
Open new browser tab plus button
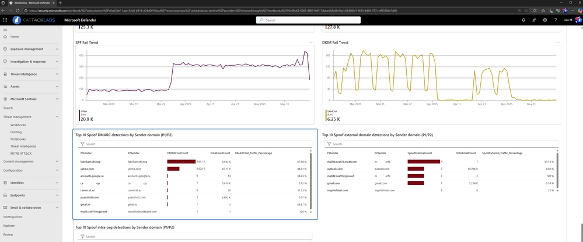[x=60, y=2]
